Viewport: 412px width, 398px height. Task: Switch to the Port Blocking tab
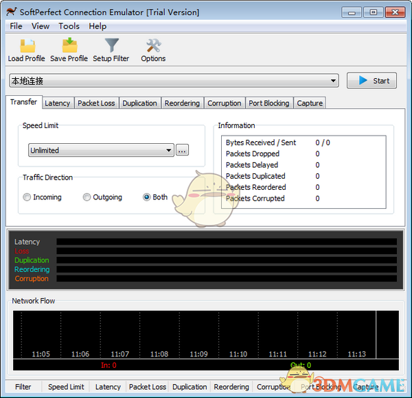(x=269, y=103)
